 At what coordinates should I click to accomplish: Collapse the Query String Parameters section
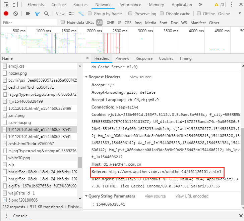click(86, 196)
